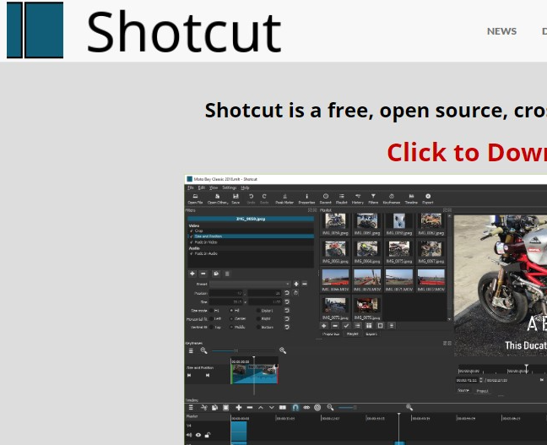
Task: Mute track V4 speaker icon
Action: pos(189,435)
